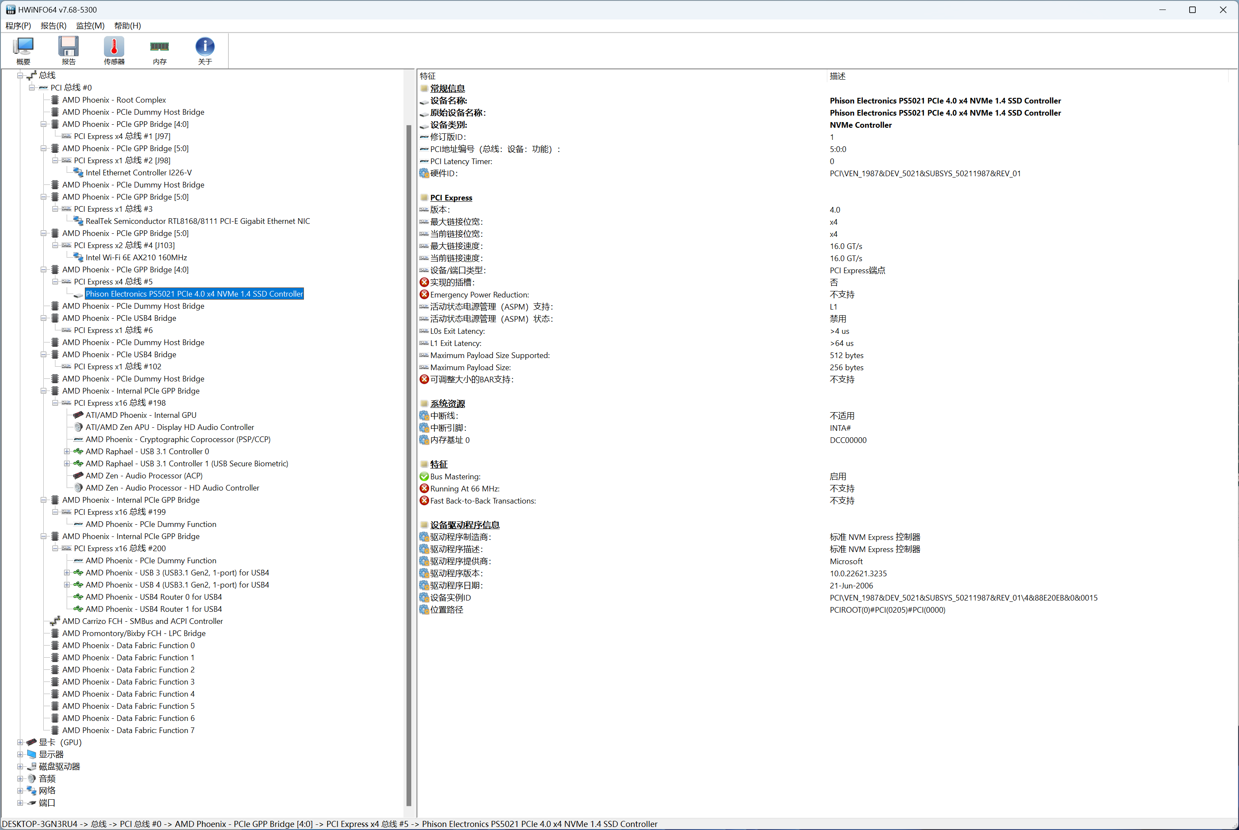Click the 位置路径 PCIROOT(0) value
The height and width of the screenshot is (830, 1239).
pyautogui.click(x=887, y=610)
